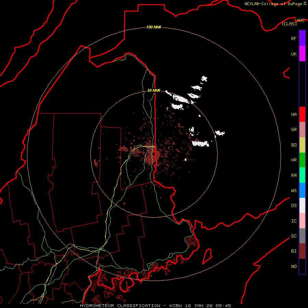Click the IC pink legend swatch
The height and width of the screenshot is (308, 308).
pyautogui.click(x=302, y=221)
